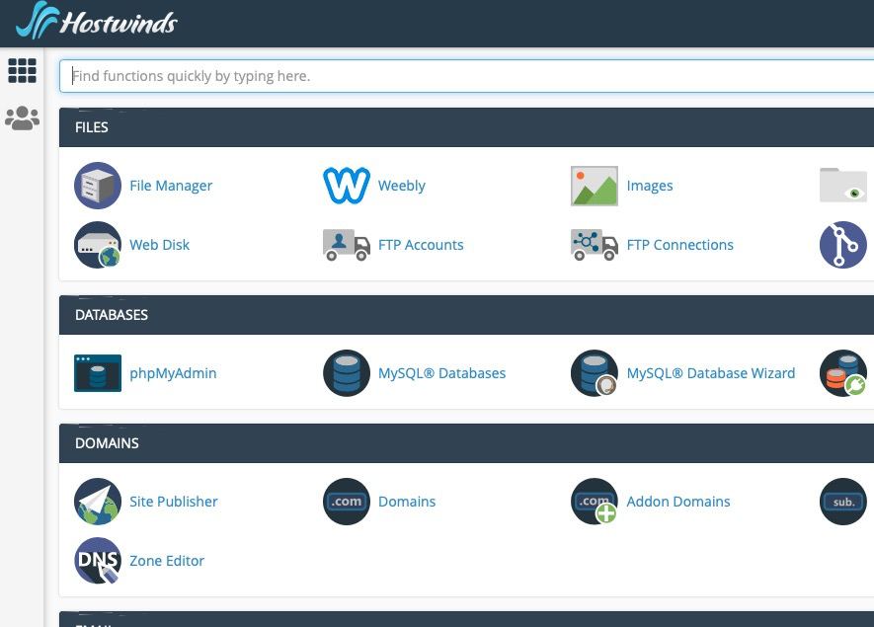
Task: Click the home grid icon in sidebar
Action: pos(23,71)
